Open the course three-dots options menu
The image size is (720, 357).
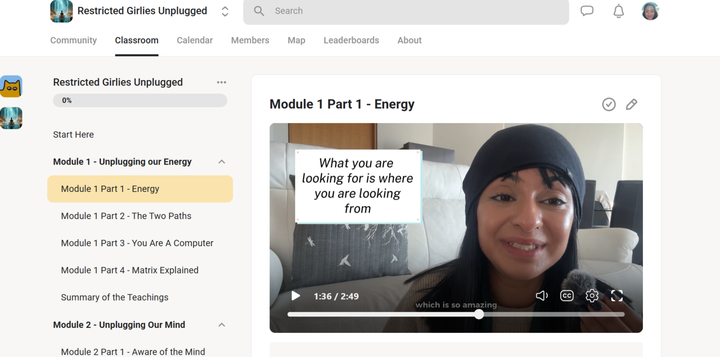click(221, 82)
